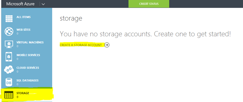Click the Storage table icon
Screen dimensions: 243x102
pos(9,95)
